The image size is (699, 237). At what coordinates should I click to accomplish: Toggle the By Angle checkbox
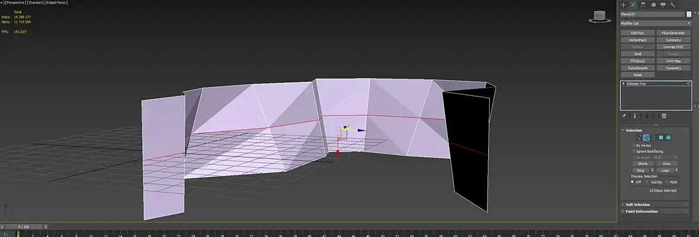(x=635, y=157)
